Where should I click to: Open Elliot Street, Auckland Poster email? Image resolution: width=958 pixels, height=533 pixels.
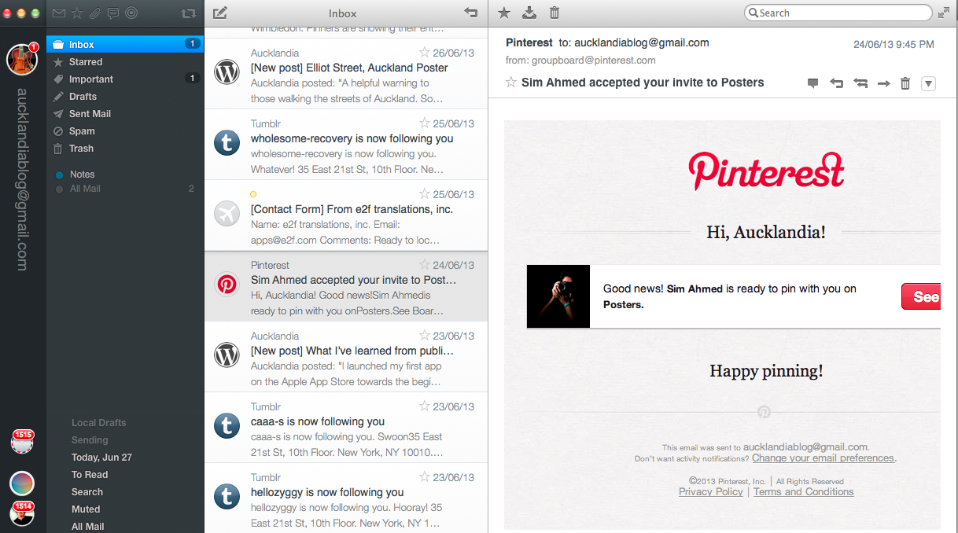point(346,74)
